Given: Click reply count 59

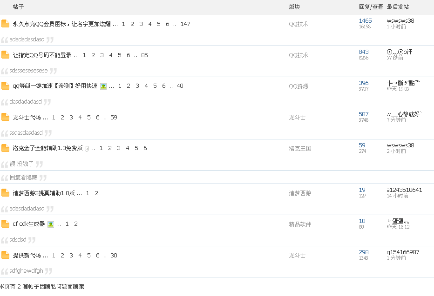Looking at the screenshot, I should click(362, 145).
